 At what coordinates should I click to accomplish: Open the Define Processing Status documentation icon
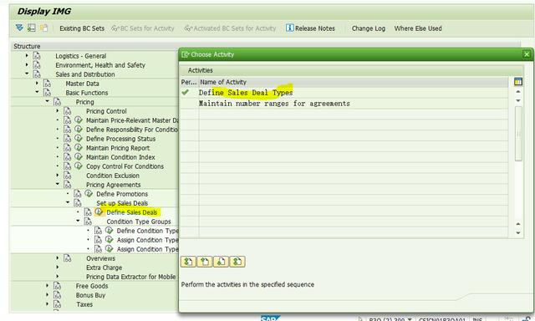coord(68,139)
